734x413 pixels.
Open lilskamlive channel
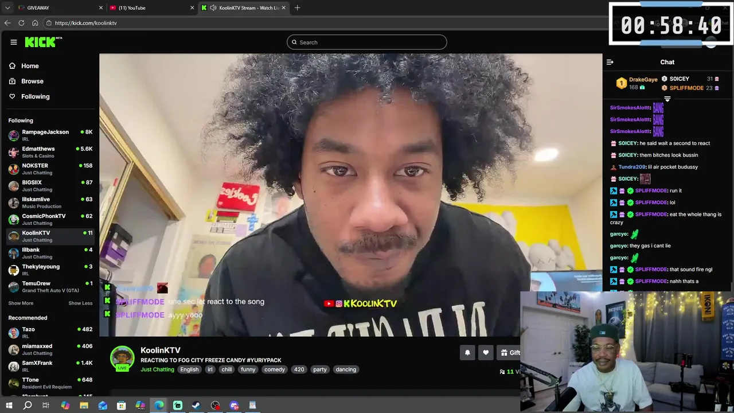tap(50, 202)
